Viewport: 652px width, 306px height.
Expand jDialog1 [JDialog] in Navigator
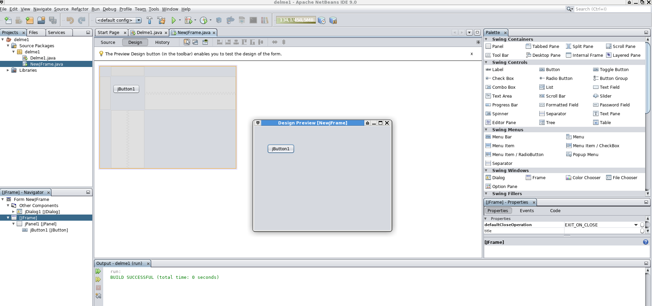point(14,211)
